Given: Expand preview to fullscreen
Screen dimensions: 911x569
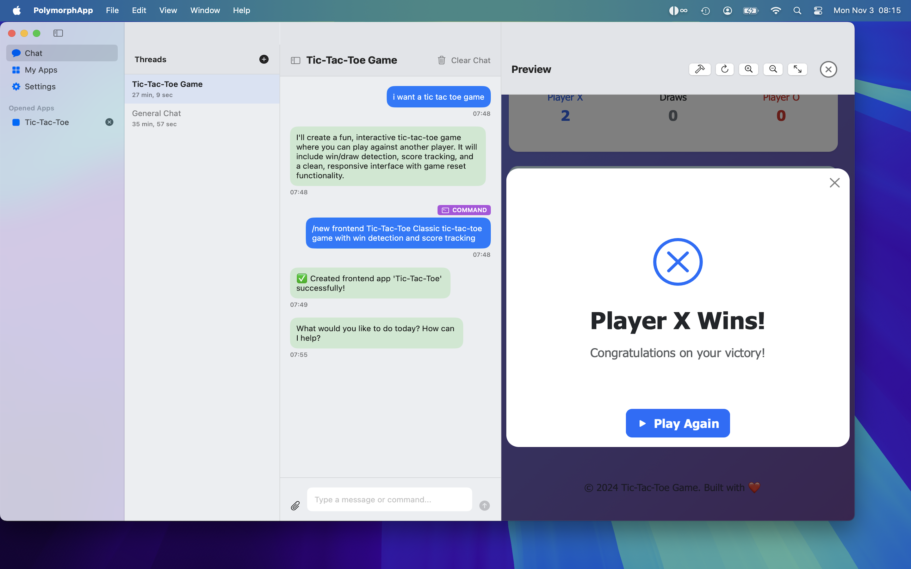Looking at the screenshot, I should (x=797, y=69).
